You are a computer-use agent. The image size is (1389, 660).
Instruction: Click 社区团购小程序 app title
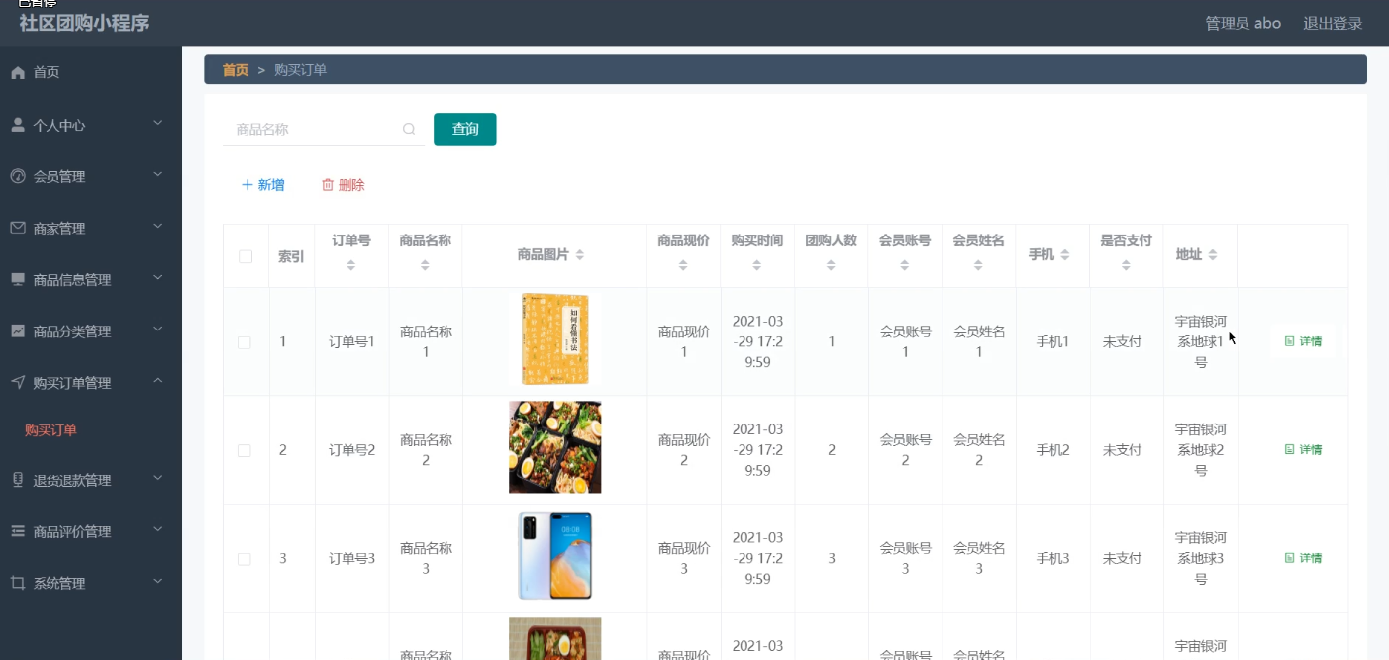click(84, 23)
